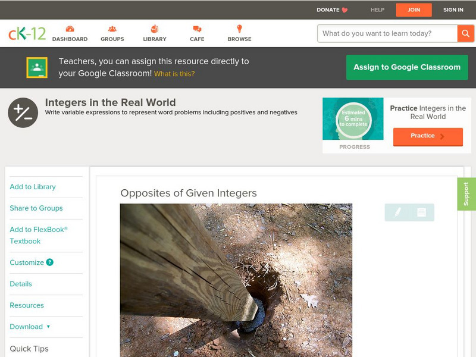
Task: Click the Customize help question mark icon
Action: click(49, 262)
